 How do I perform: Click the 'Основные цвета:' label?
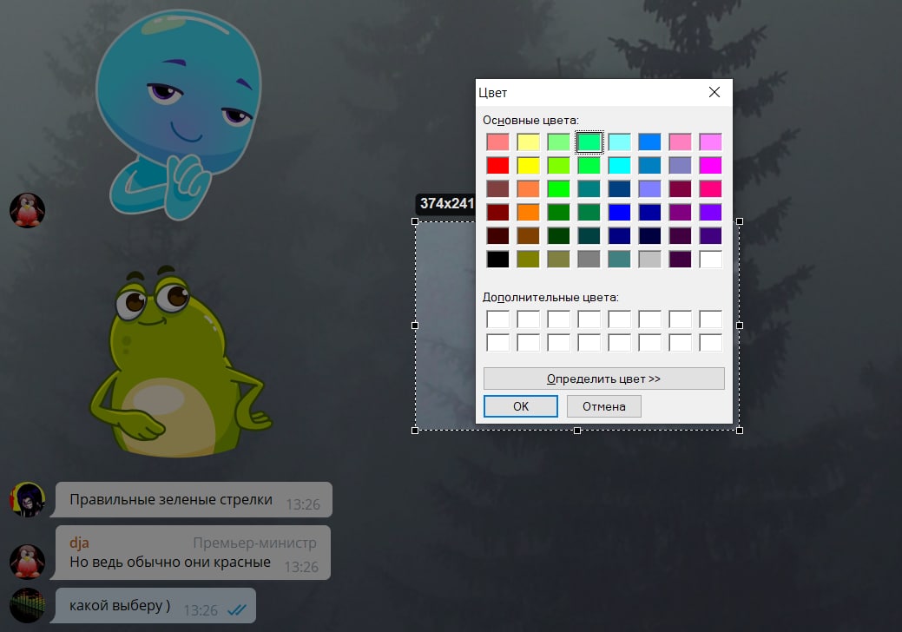pos(531,120)
